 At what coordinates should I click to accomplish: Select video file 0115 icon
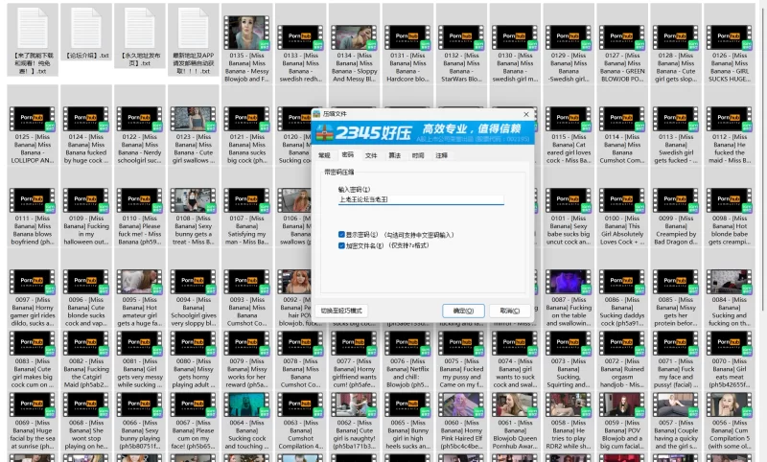pyautogui.click(x=569, y=119)
